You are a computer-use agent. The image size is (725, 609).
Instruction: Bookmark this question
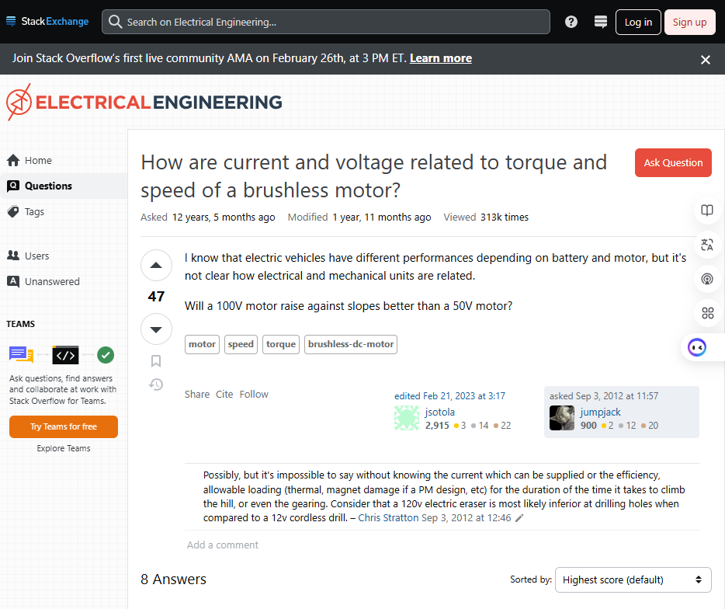[156, 361]
